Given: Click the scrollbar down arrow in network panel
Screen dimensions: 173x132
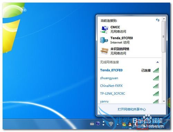Looking at the screenshot, I should [x=164, y=101].
